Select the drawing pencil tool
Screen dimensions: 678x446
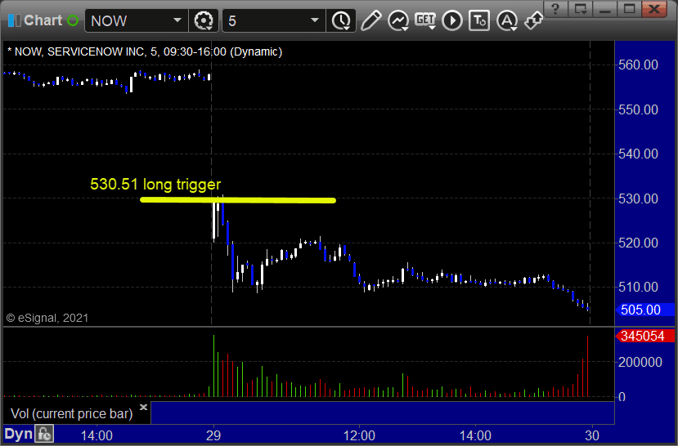point(370,20)
